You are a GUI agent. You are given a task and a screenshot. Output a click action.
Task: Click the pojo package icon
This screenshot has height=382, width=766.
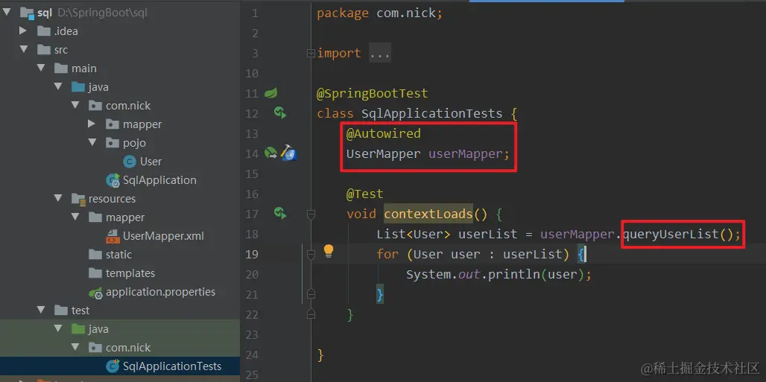(113, 143)
